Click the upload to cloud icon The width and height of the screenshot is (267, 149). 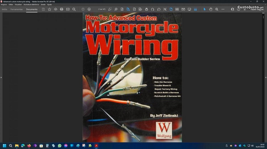pyautogui.click(x=56, y=9)
